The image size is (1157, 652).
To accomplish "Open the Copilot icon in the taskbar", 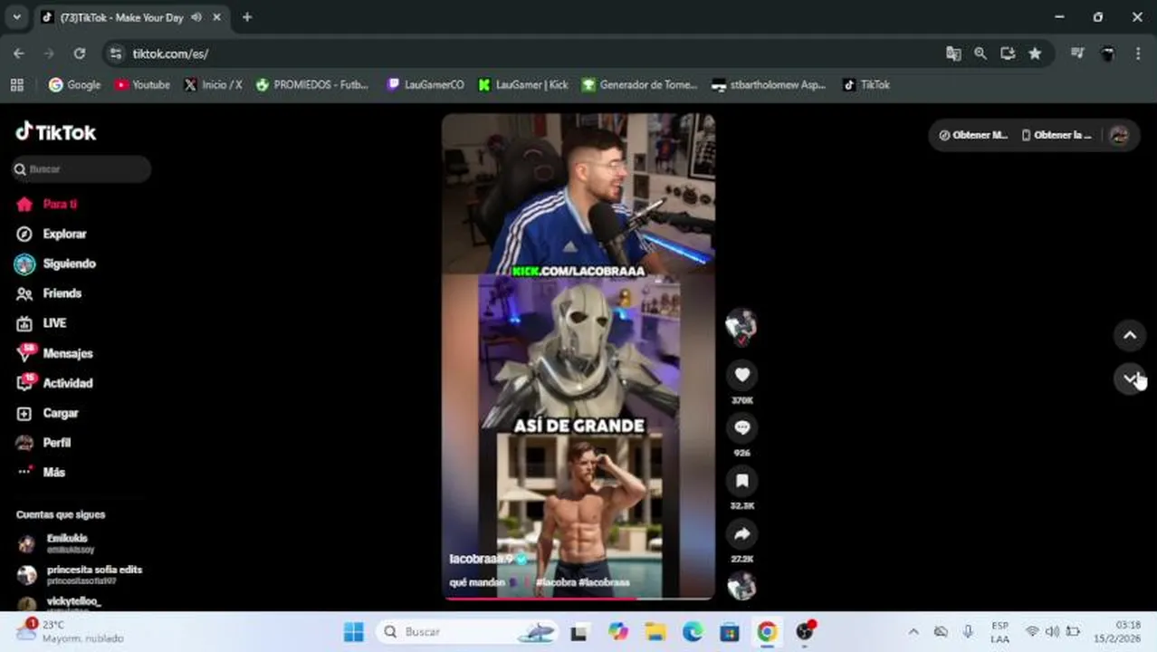I will [618, 632].
